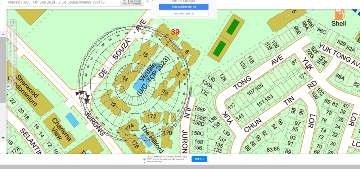Click the Why this ad? button
The image size is (360, 169).
pos(184,14)
